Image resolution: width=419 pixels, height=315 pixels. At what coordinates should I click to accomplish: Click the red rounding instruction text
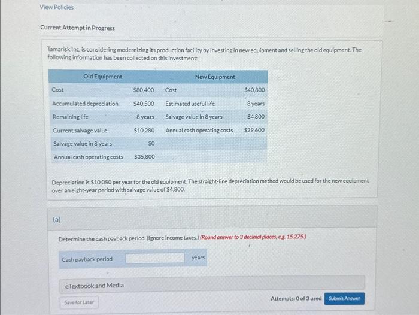pos(253,237)
